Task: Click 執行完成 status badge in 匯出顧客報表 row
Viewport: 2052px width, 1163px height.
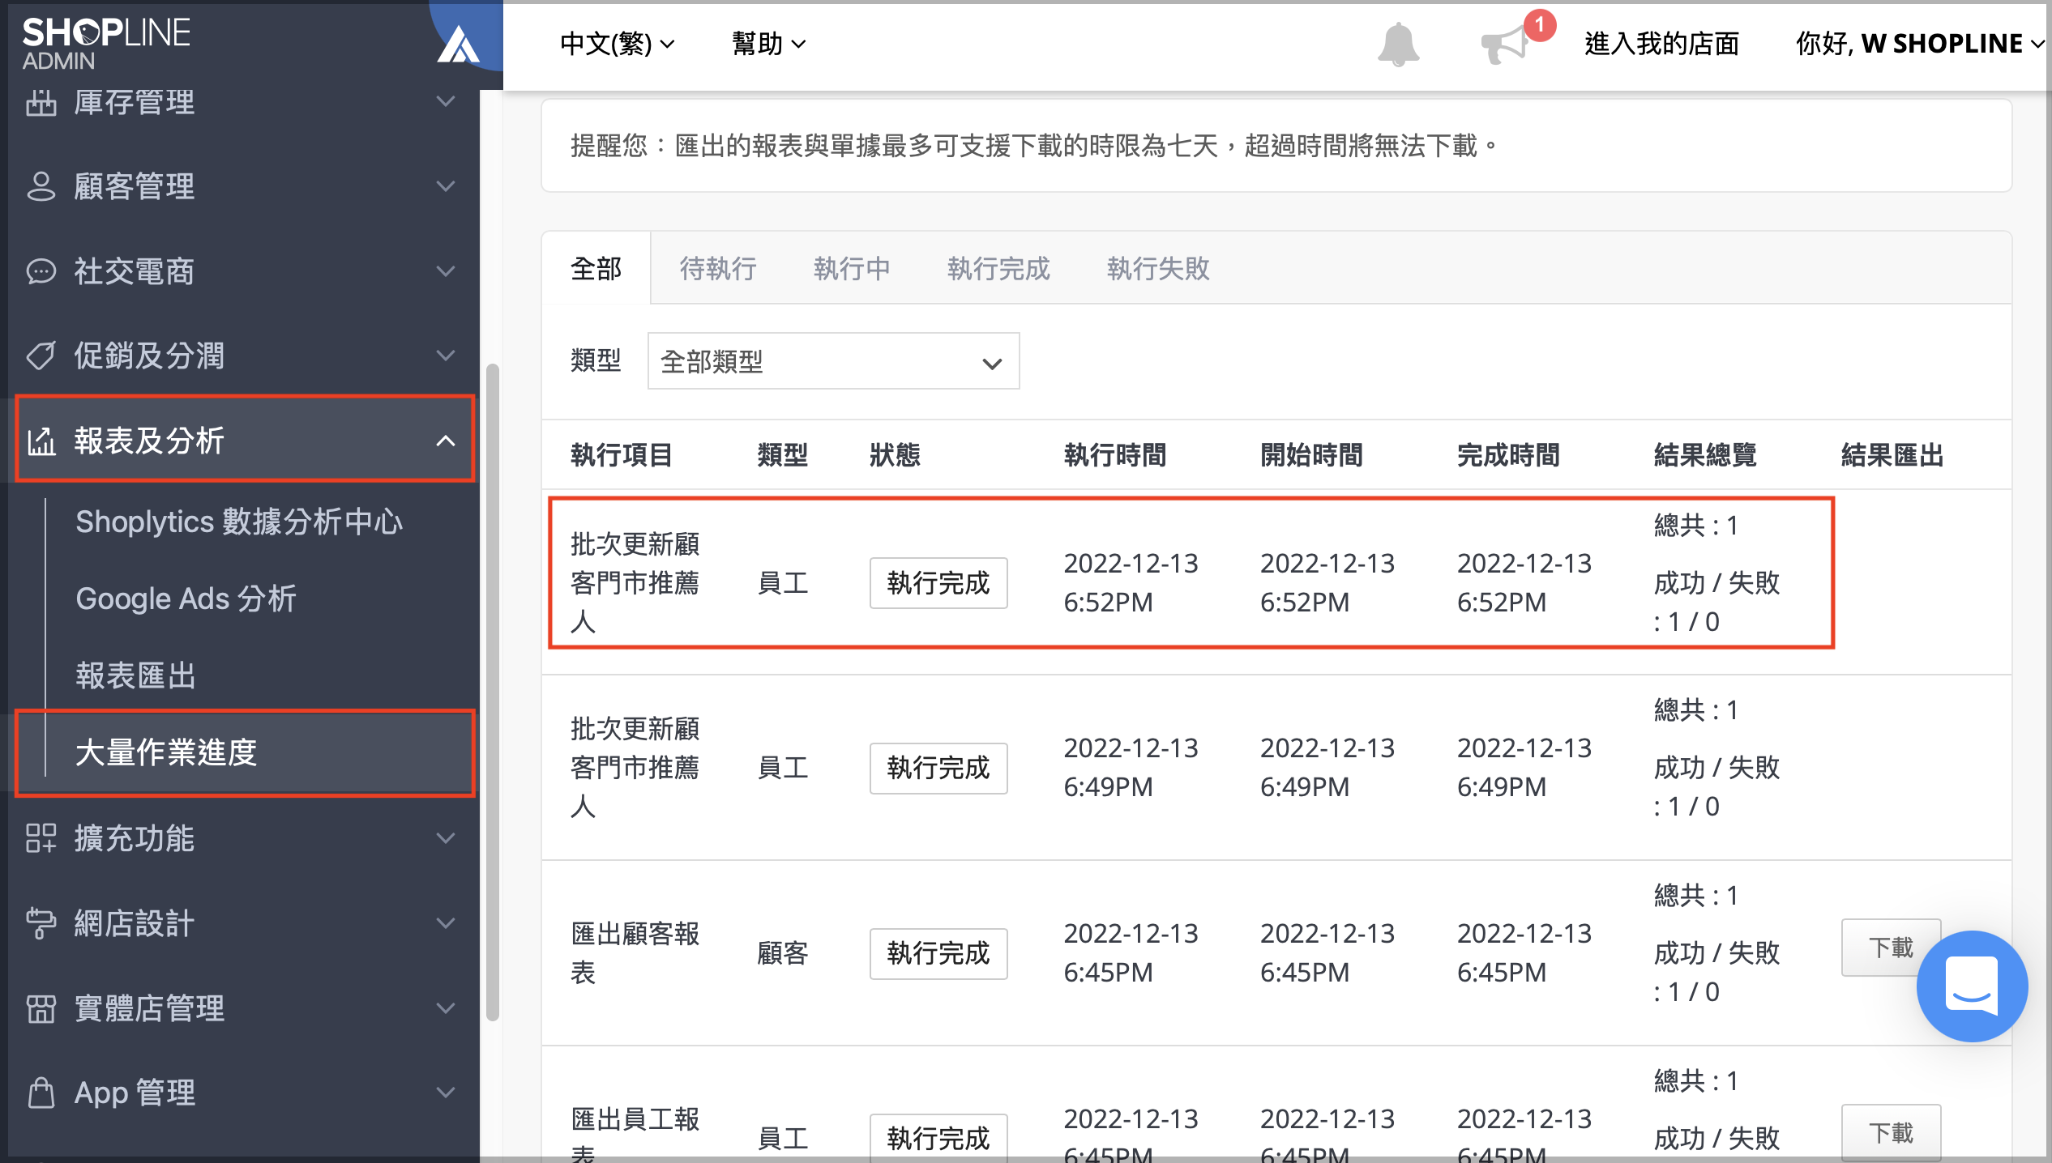Action: (938, 953)
